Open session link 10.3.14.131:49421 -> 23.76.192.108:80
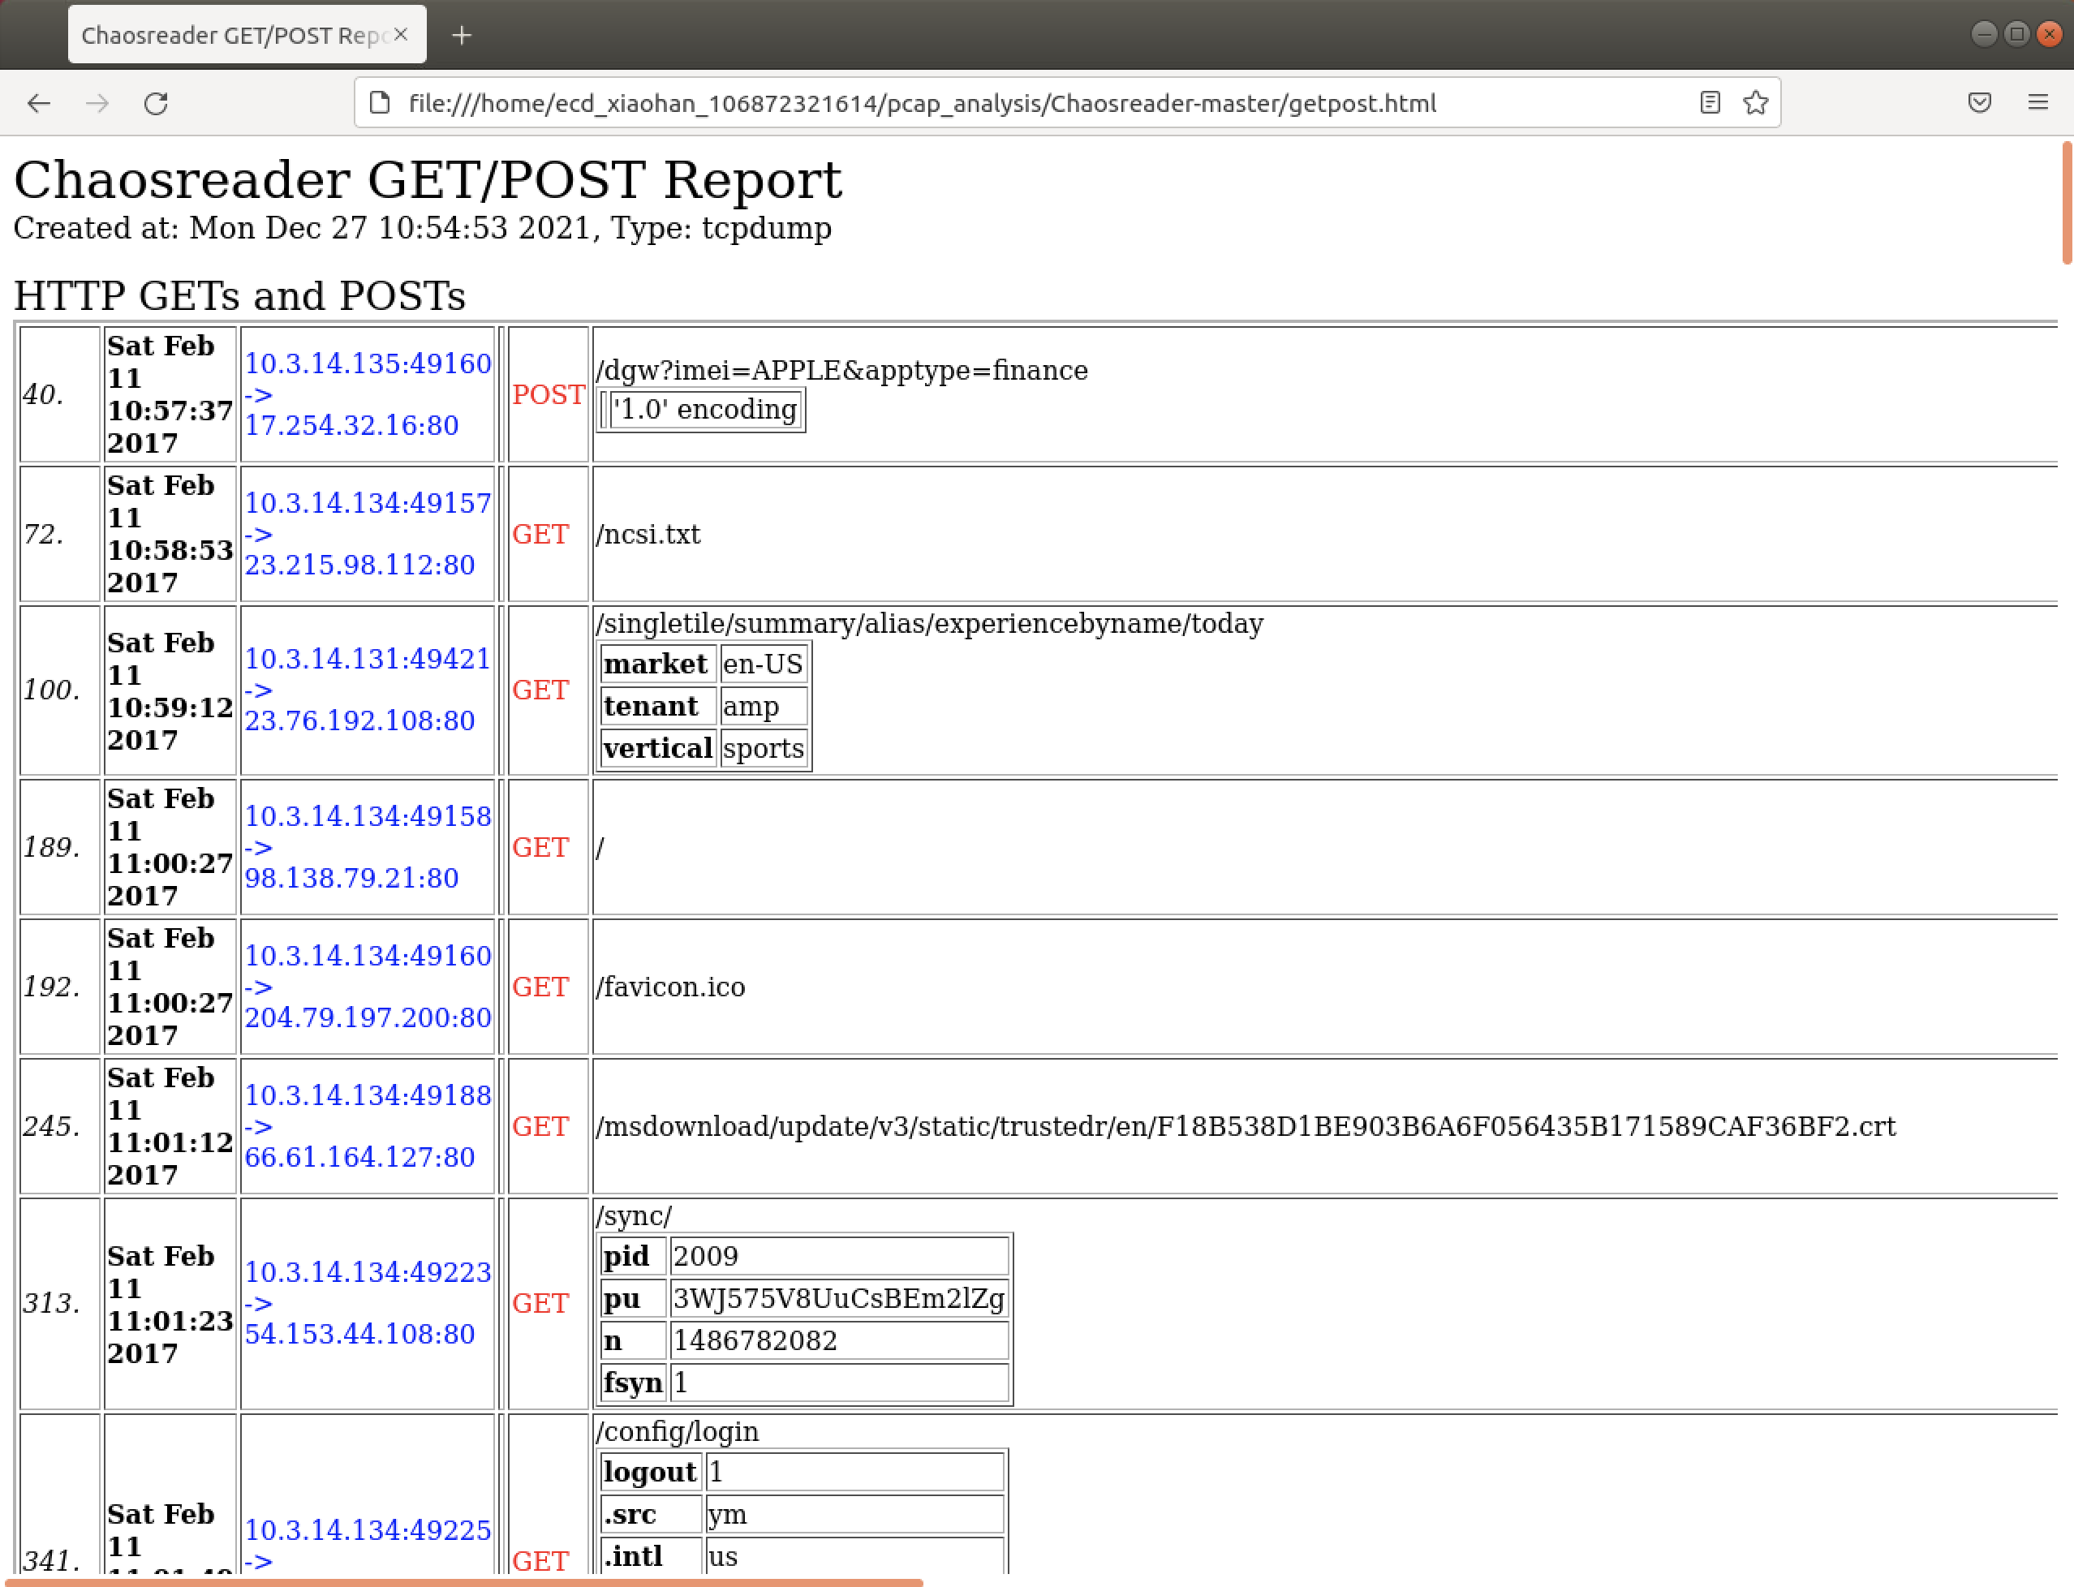The width and height of the screenshot is (2074, 1587). (x=367, y=690)
